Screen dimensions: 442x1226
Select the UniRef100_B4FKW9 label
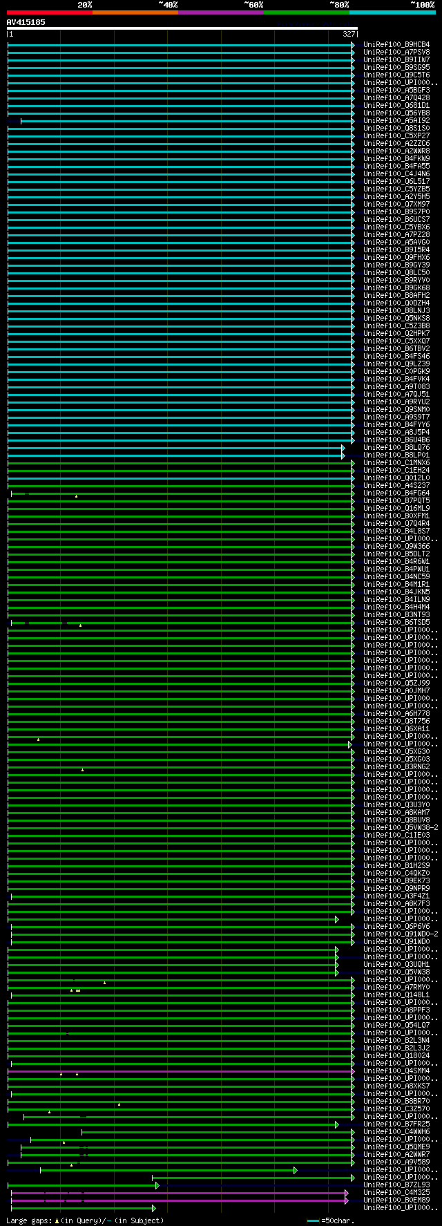[x=396, y=159]
